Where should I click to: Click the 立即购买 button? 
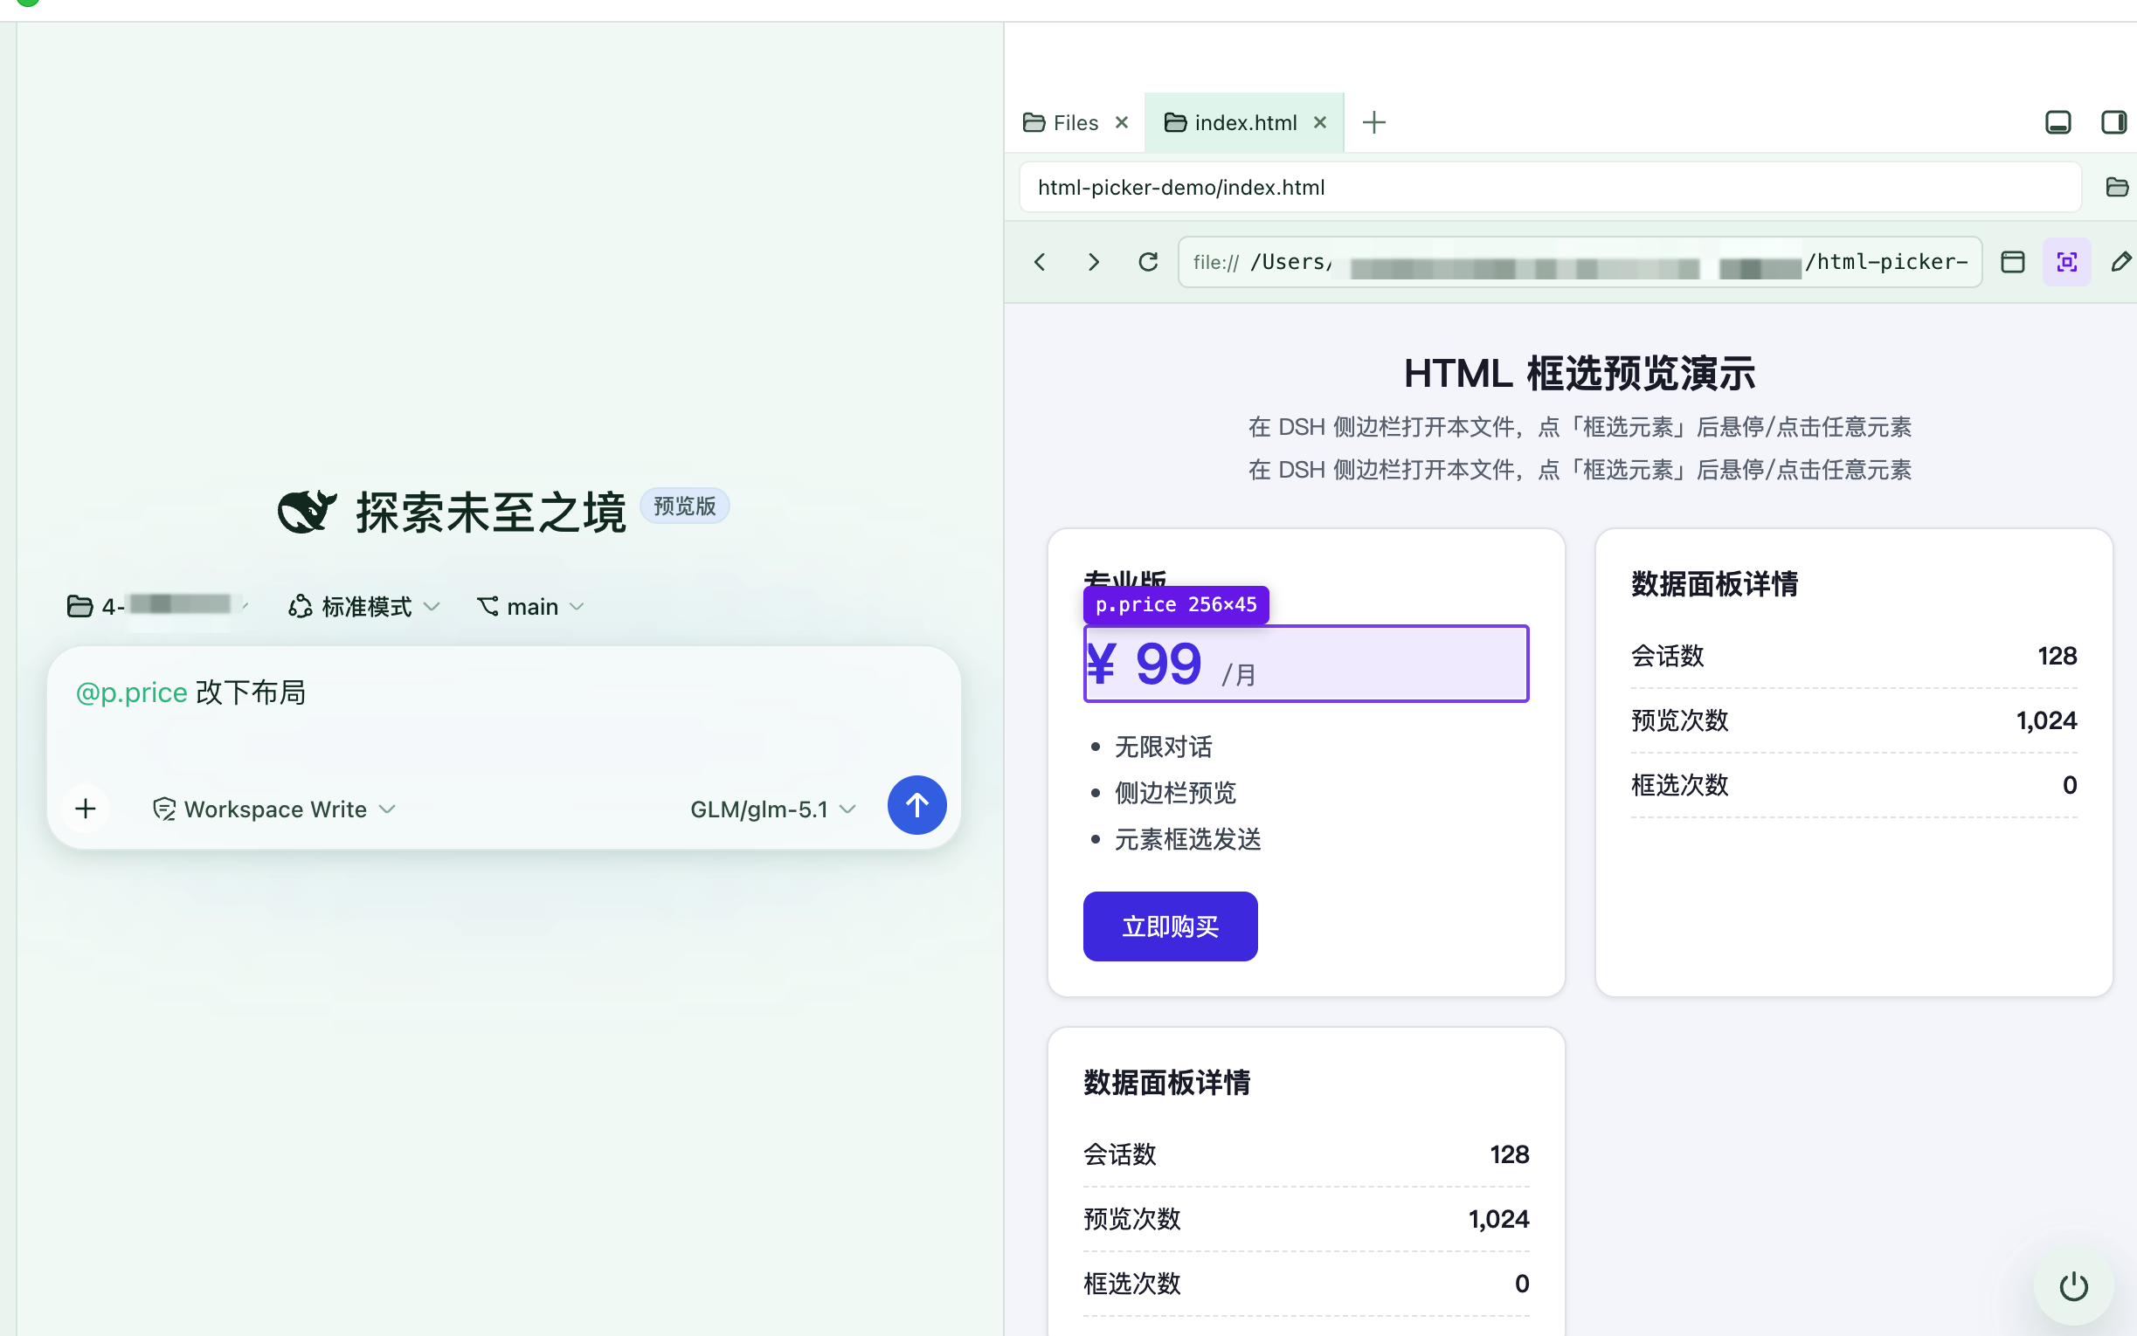click(x=1170, y=926)
